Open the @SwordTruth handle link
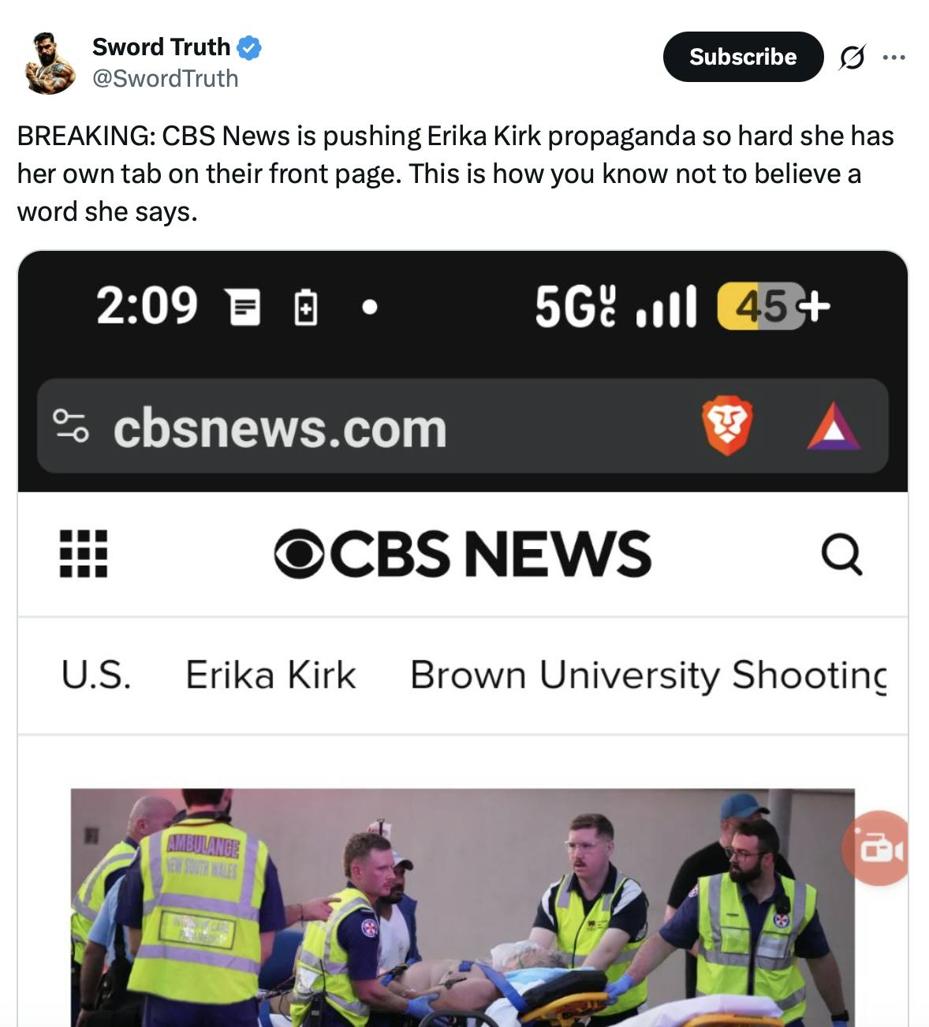This screenshot has height=1027, width=929. click(x=166, y=78)
